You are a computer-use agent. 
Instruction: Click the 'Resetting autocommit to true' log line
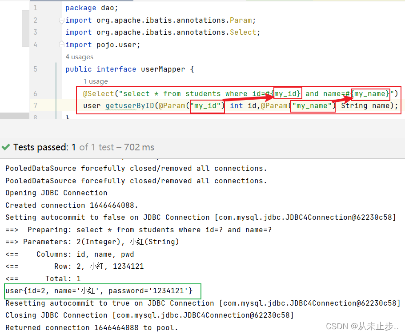click(x=203, y=303)
